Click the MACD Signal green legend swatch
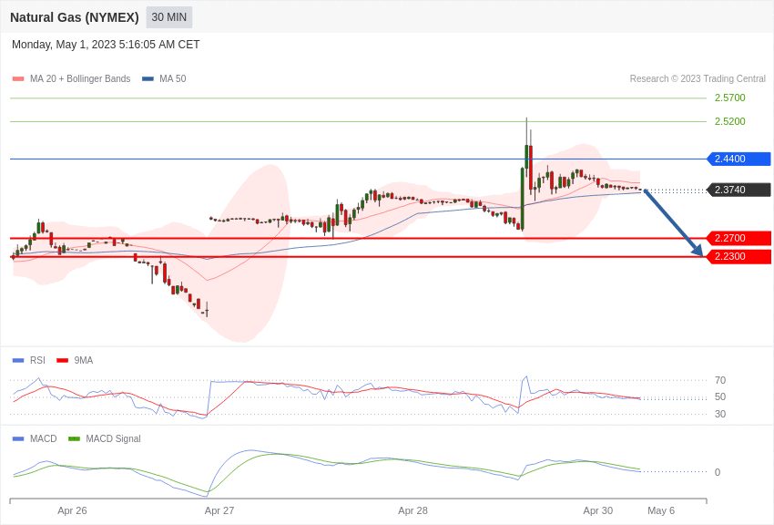 pos(74,438)
